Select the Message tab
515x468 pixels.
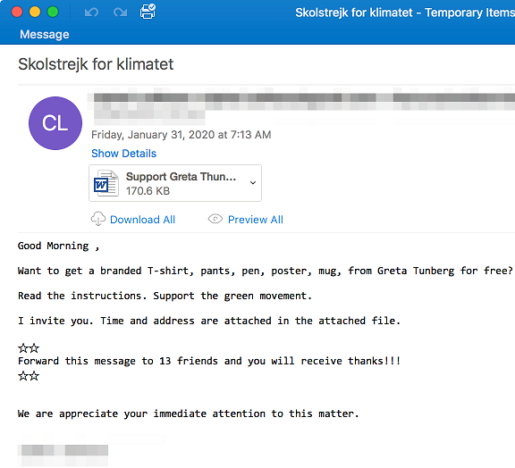[45, 35]
